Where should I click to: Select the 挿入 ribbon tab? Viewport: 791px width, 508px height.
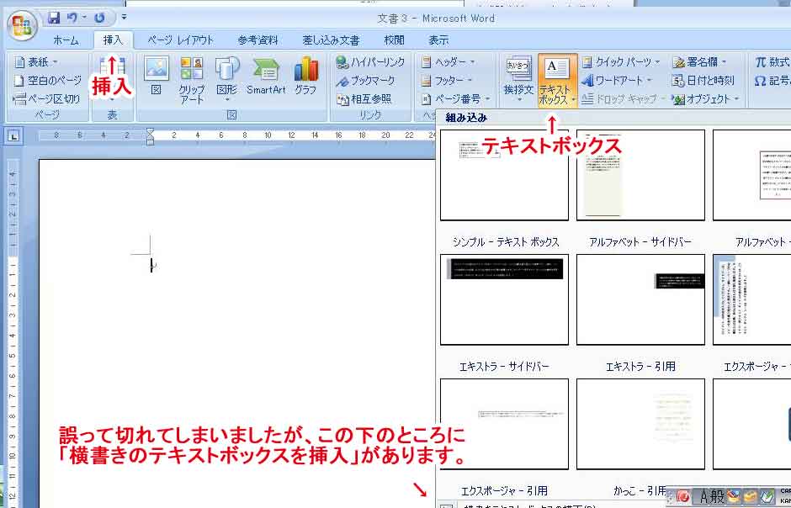(113, 40)
